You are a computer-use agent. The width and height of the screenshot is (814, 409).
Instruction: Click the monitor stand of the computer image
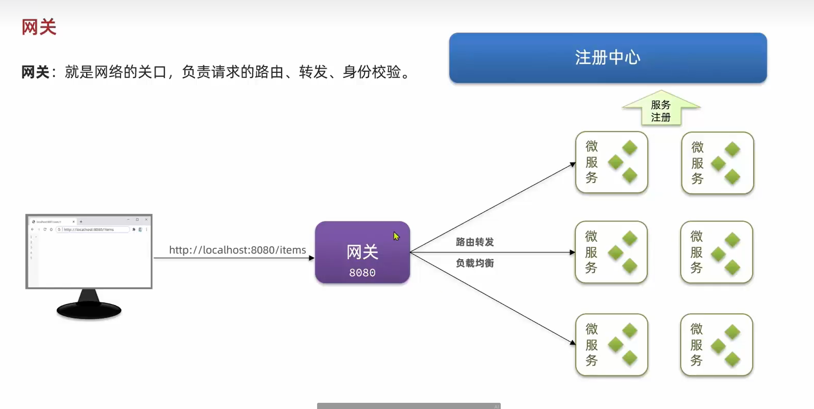89,305
